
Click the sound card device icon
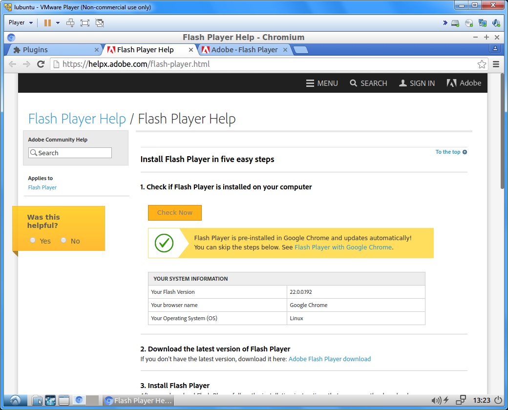(496, 23)
